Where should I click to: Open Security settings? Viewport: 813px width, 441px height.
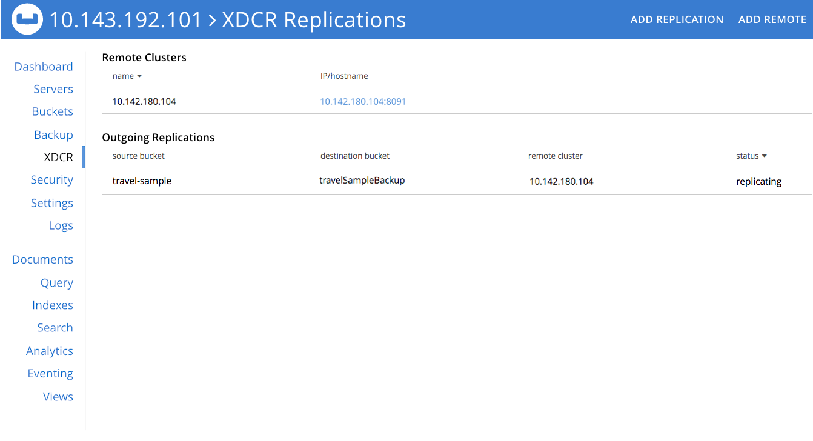pyautogui.click(x=51, y=179)
